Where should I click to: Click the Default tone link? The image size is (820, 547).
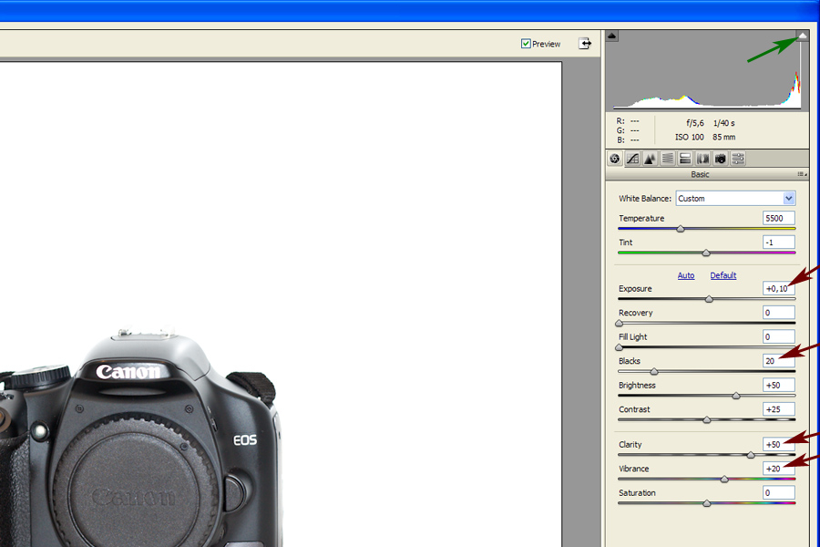click(723, 275)
